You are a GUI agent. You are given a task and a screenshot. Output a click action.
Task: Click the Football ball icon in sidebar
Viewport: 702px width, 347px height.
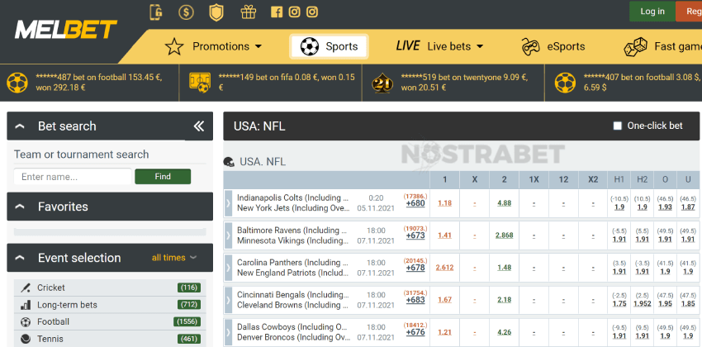(x=26, y=322)
